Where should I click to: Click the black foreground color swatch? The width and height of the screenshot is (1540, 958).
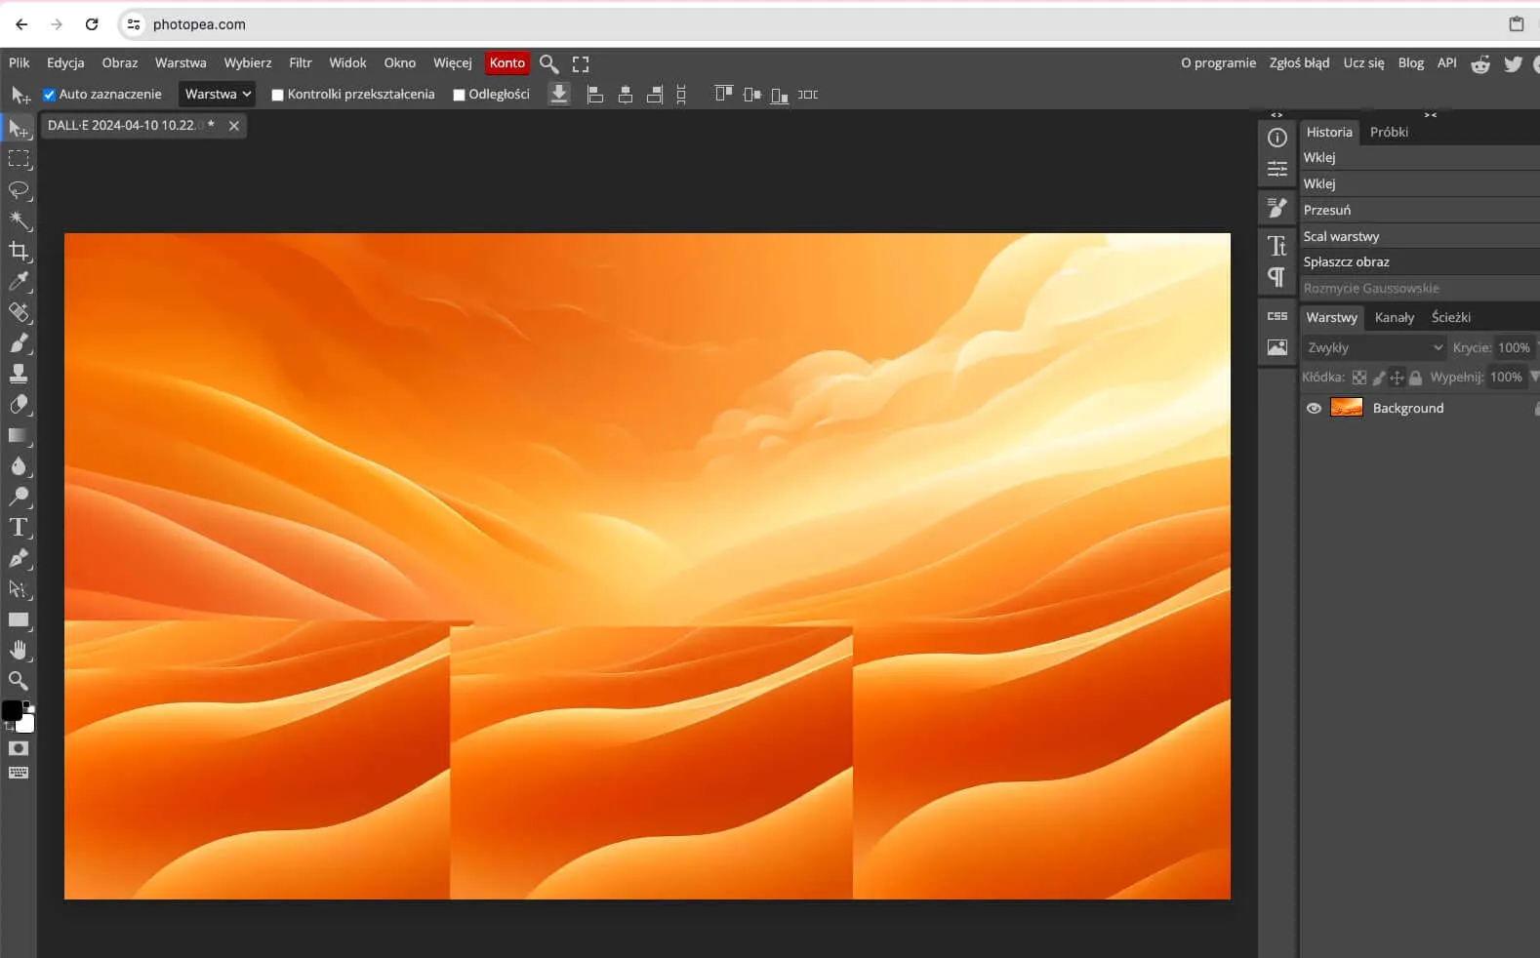(13, 711)
